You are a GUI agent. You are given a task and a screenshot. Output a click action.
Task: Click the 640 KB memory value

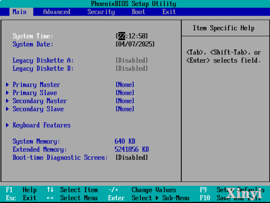[x=125, y=141]
